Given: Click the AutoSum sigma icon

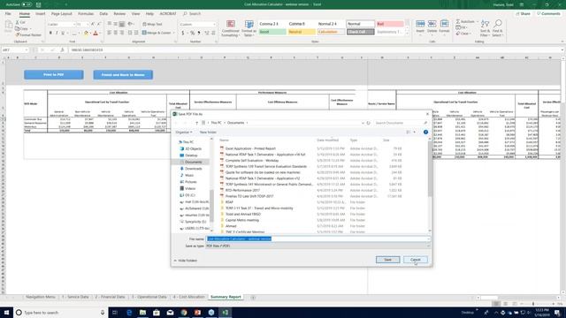Looking at the screenshot, I should [458, 21].
